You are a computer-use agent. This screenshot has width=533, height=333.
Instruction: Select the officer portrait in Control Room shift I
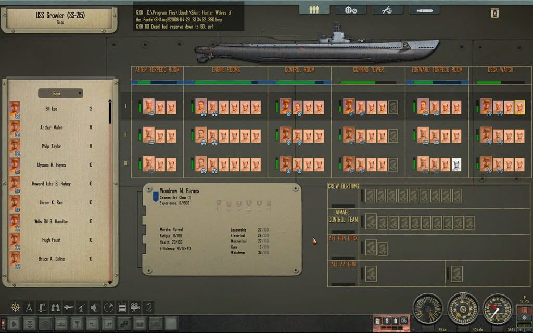(x=286, y=106)
